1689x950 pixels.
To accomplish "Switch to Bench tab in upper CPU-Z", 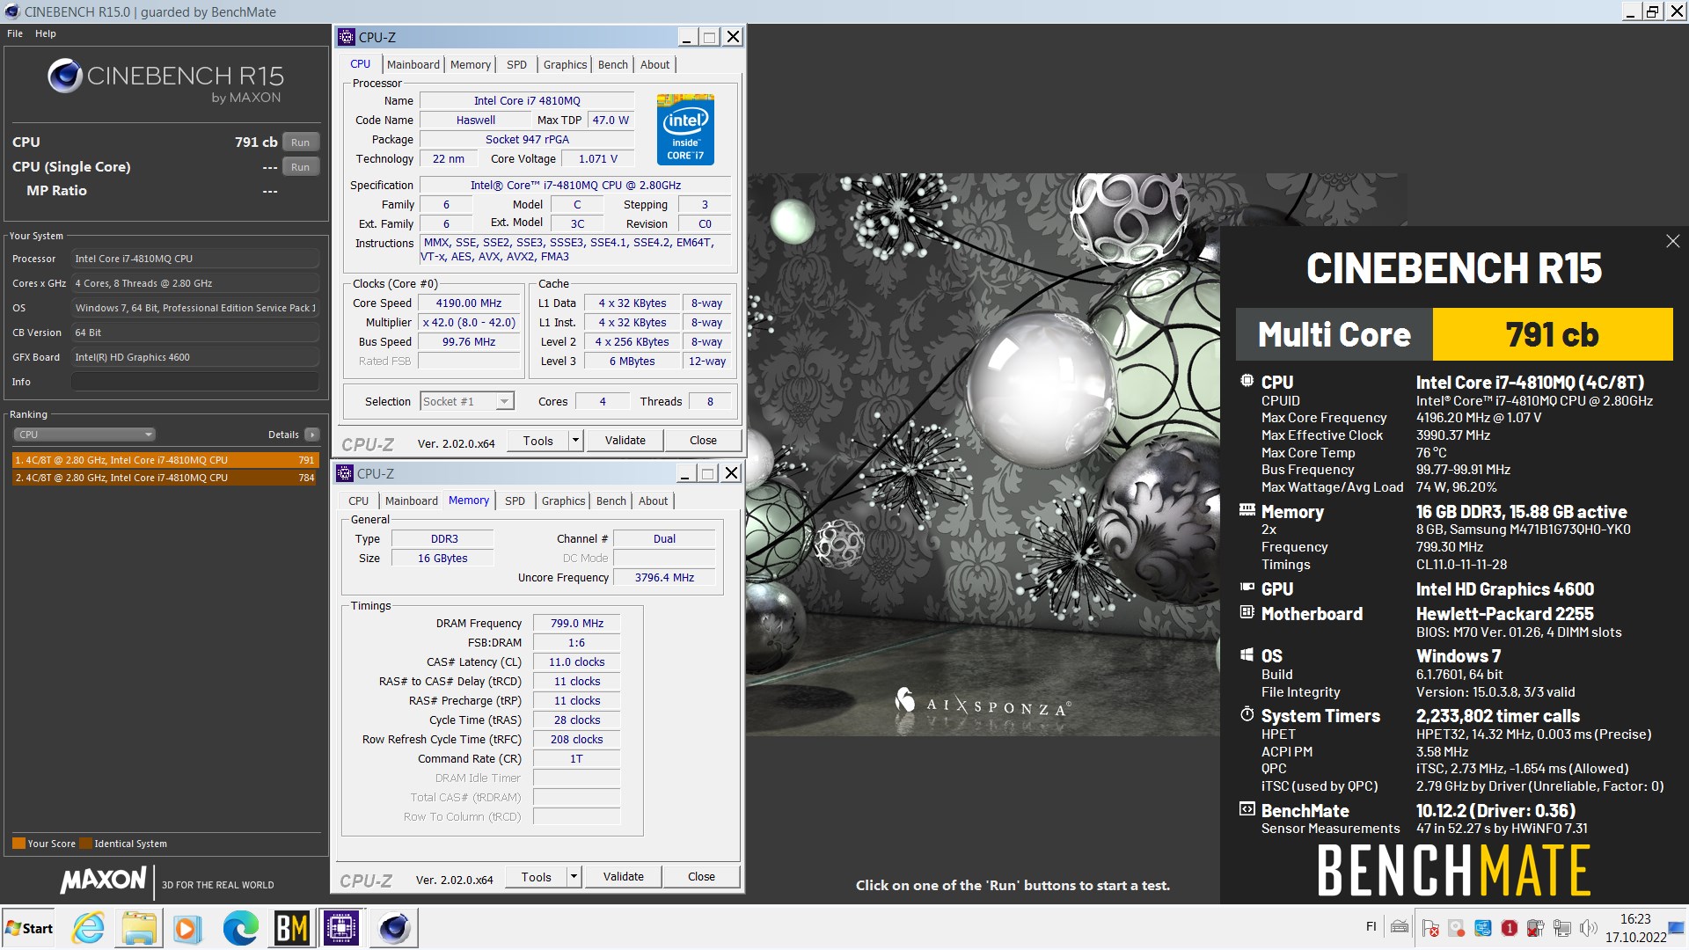I will coord(613,64).
